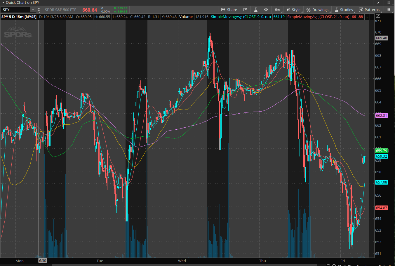Click the SPDR S&P 500 ETF description
The height and width of the screenshot is (266, 395).
click(60, 10)
